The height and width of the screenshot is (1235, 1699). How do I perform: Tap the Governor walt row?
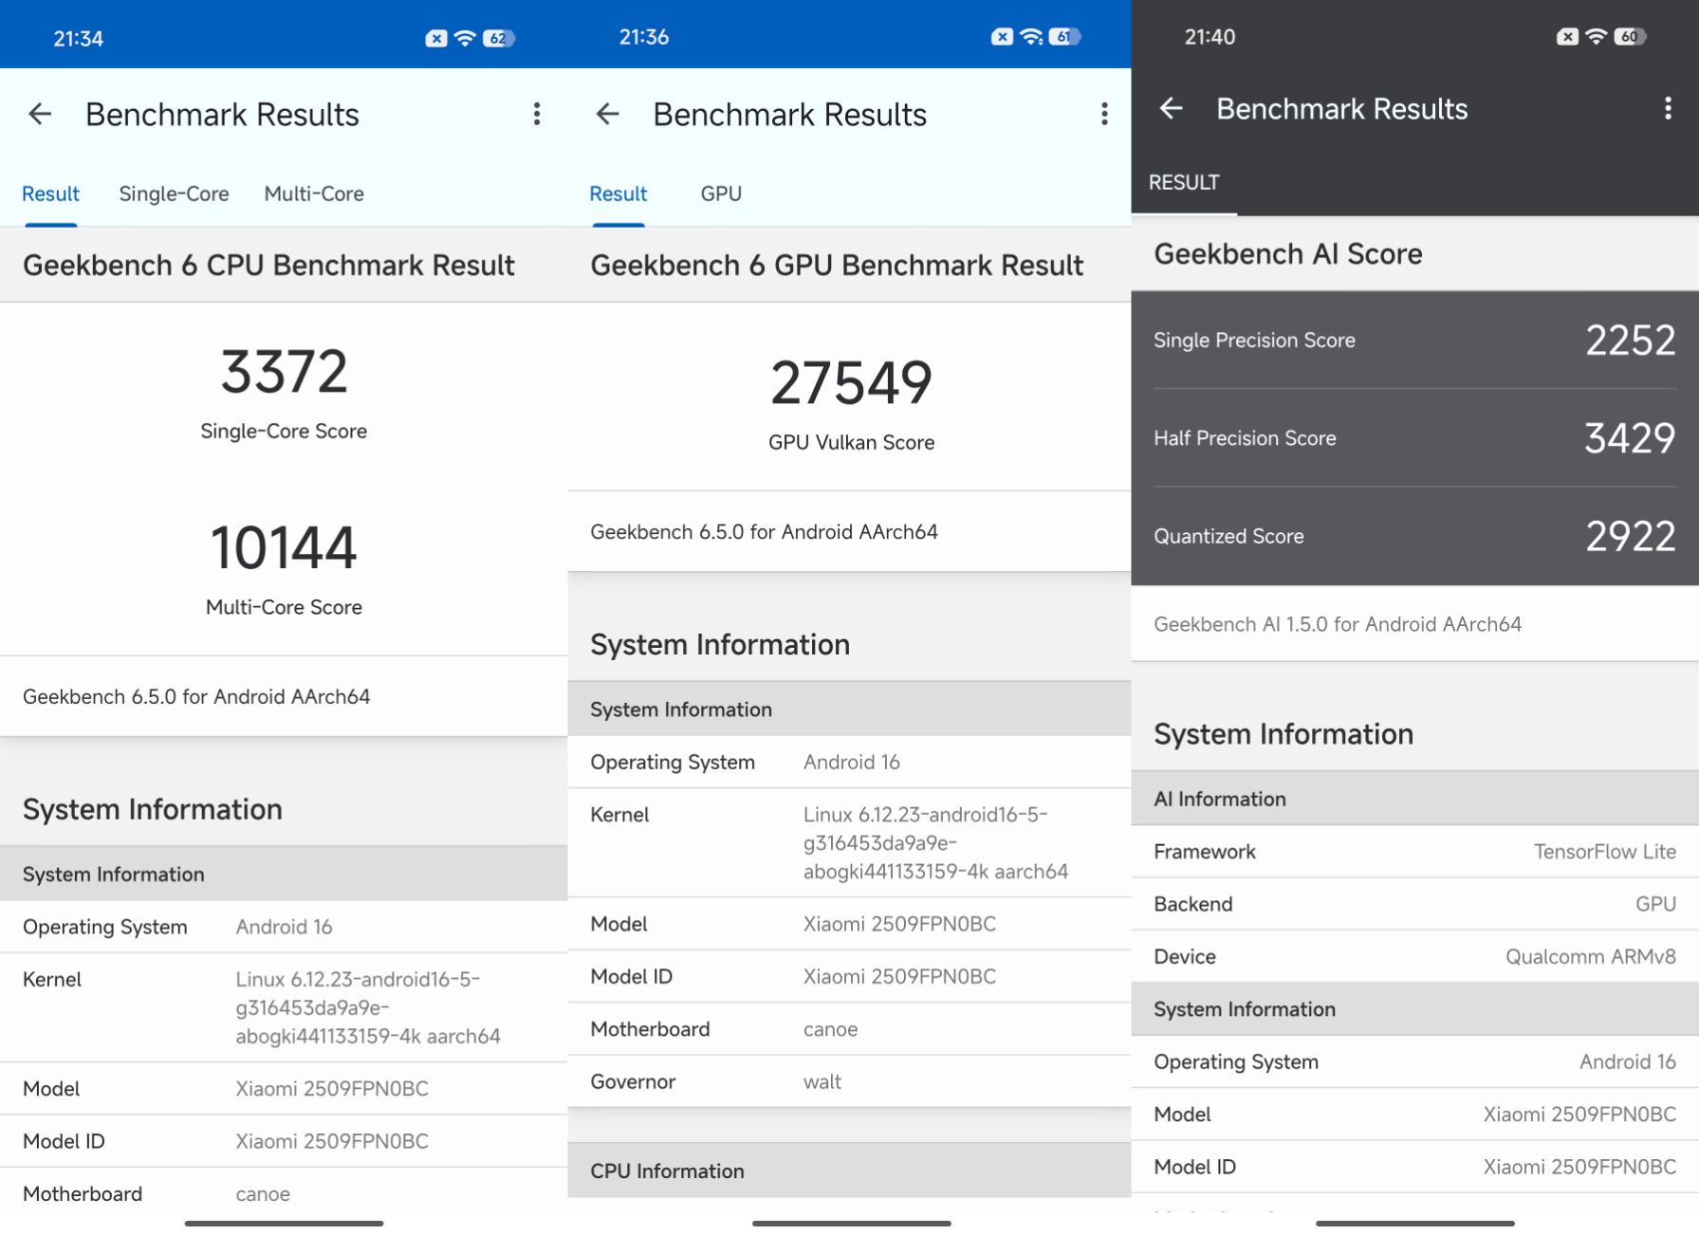[x=849, y=1081]
